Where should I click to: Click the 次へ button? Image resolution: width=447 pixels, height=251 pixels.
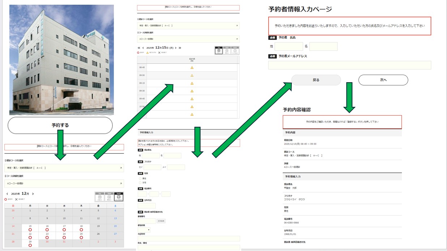[x=383, y=80]
